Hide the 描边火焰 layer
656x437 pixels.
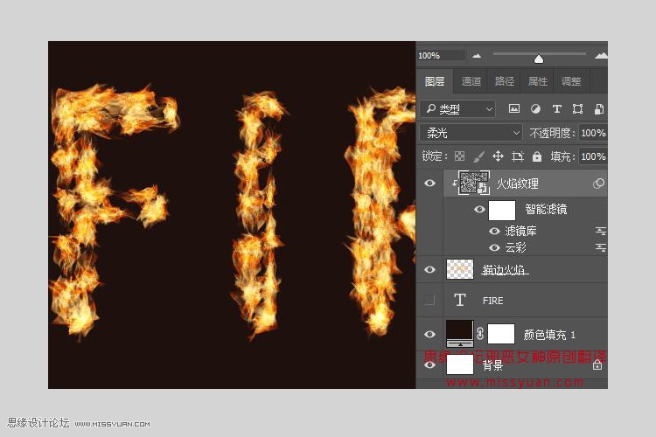coord(429,270)
